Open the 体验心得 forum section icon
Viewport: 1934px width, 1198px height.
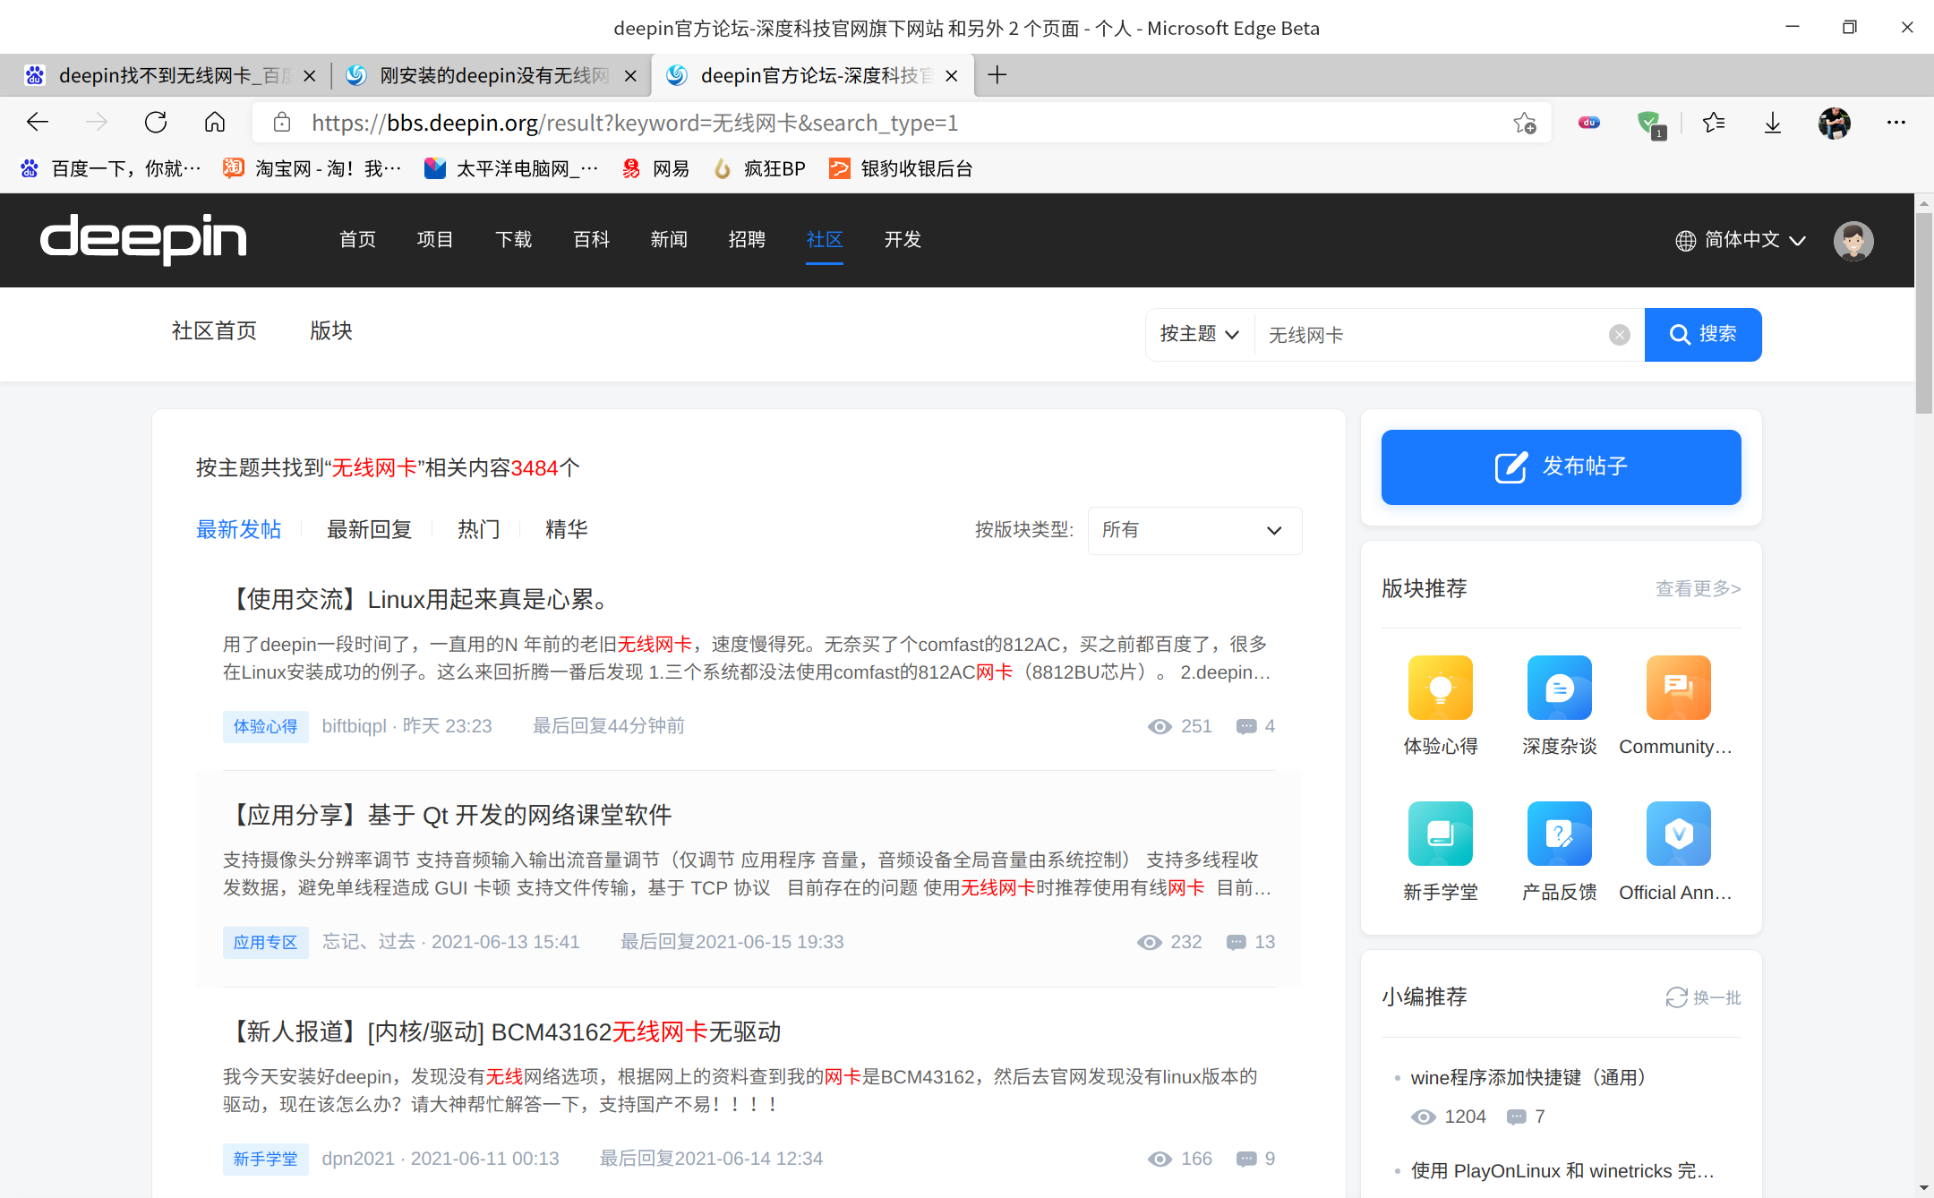(1440, 688)
